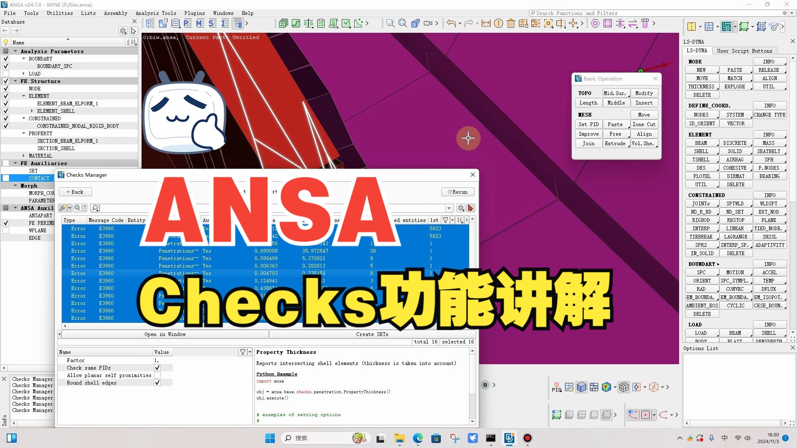Click the PID drawing mode icon
The image size is (797, 448).
click(557, 387)
